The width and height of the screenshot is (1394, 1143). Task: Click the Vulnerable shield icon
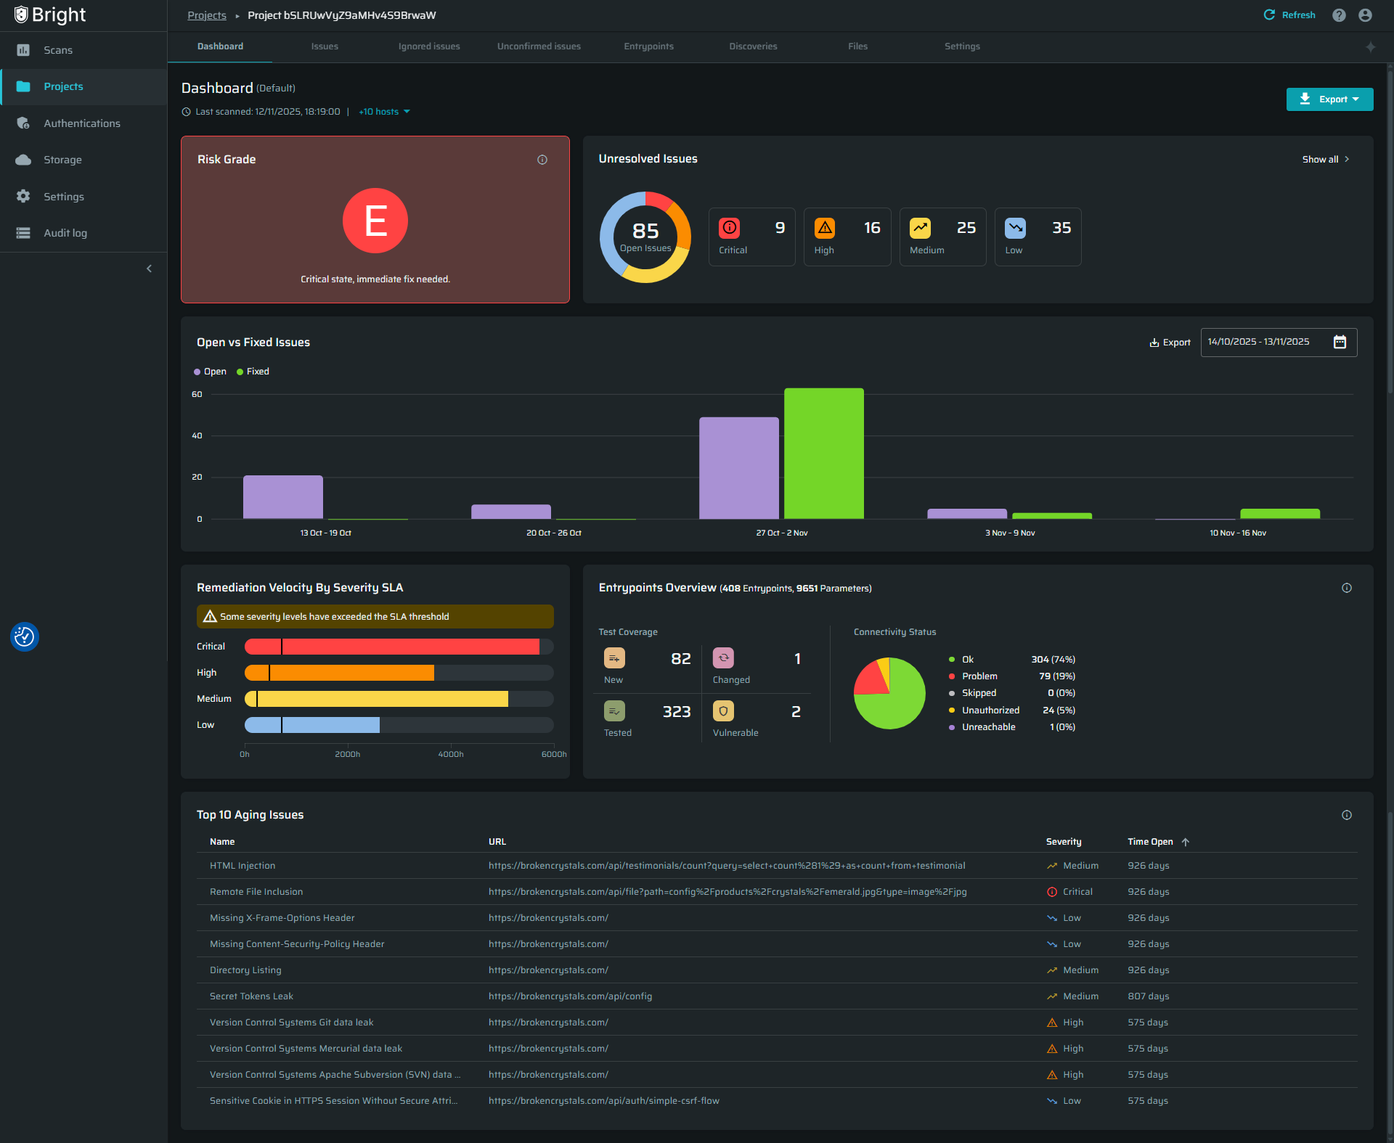click(x=723, y=711)
